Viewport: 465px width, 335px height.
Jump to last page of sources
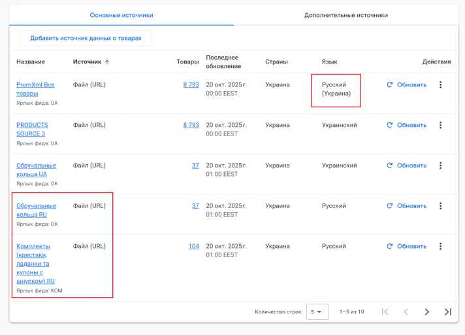point(447,312)
